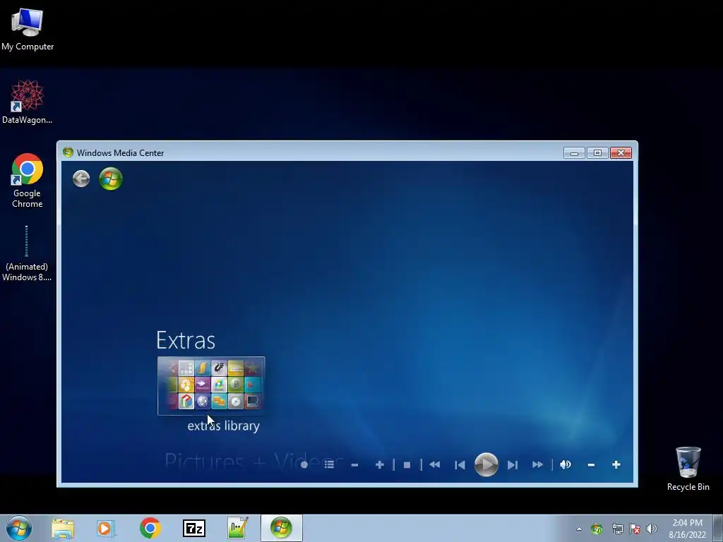Click the Media Center title bar icon
The image size is (723, 542).
pyautogui.click(x=68, y=152)
